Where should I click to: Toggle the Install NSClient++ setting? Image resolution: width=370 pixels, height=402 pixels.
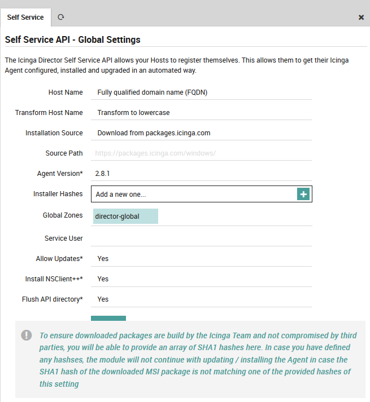(x=201, y=279)
